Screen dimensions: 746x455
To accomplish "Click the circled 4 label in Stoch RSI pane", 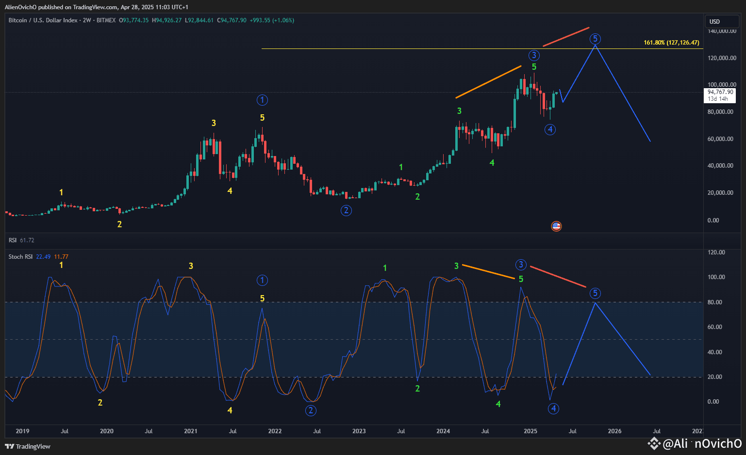I will click(x=553, y=408).
